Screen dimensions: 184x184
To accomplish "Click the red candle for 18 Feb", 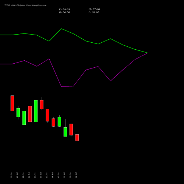I will (x=53, y=123).
